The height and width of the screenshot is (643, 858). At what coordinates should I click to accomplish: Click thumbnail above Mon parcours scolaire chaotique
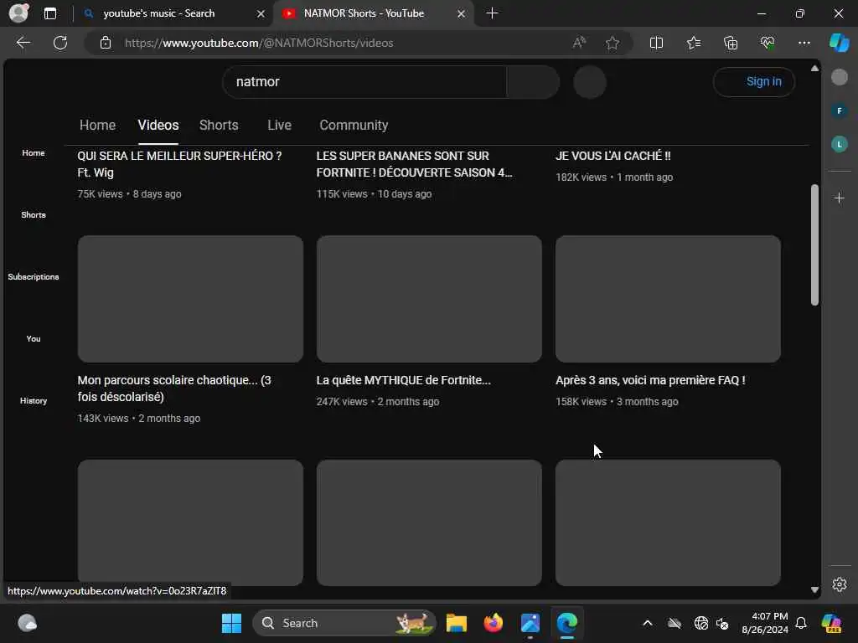190,299
